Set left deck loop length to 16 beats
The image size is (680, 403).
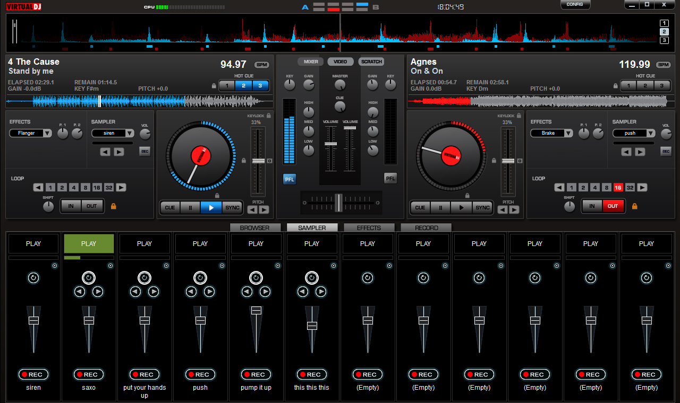(x=97, y=187)
